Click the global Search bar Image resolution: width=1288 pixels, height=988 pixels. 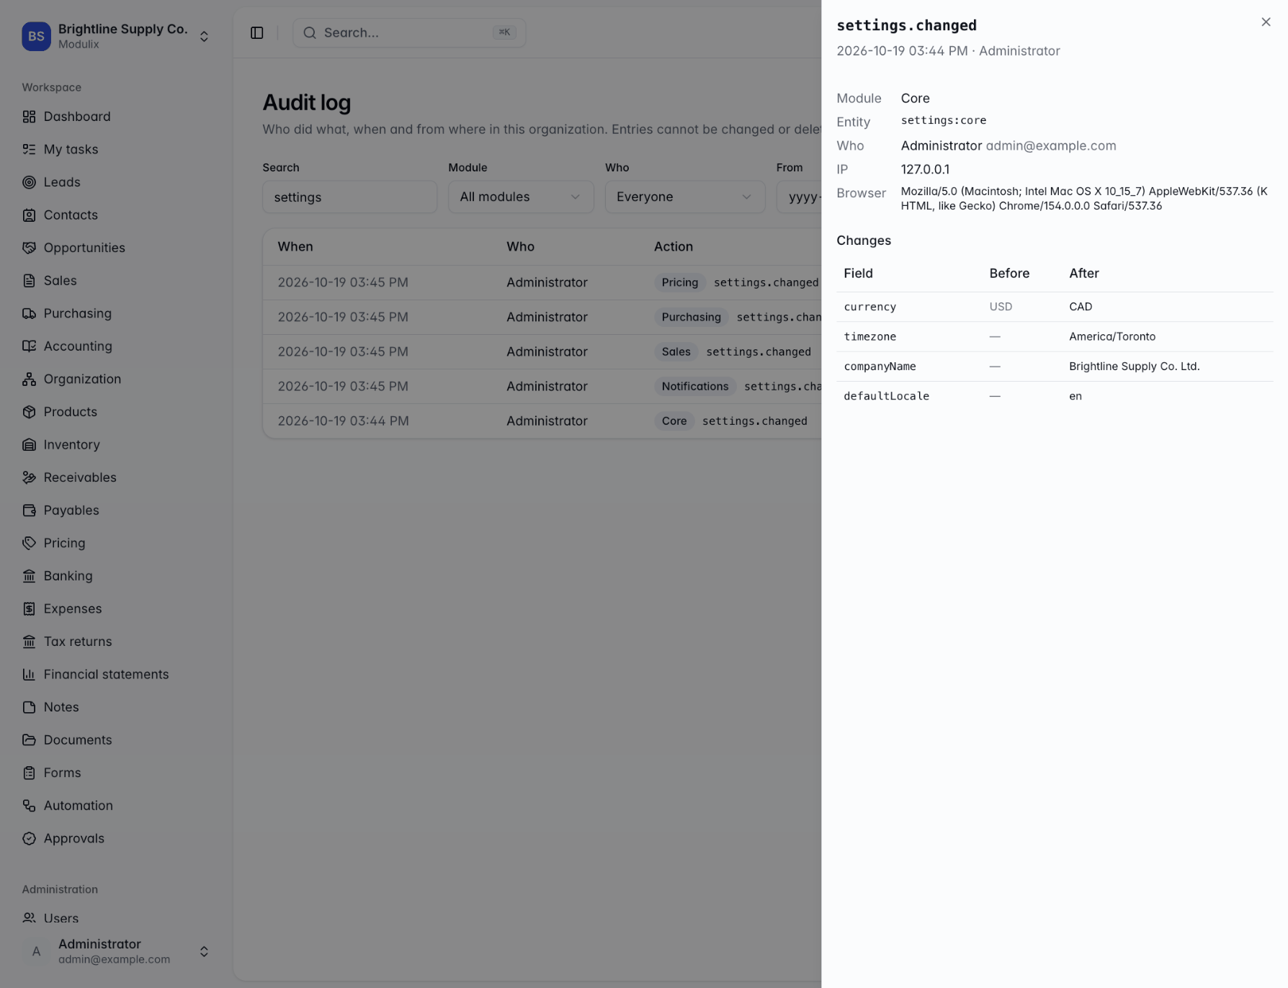[409, 32]
